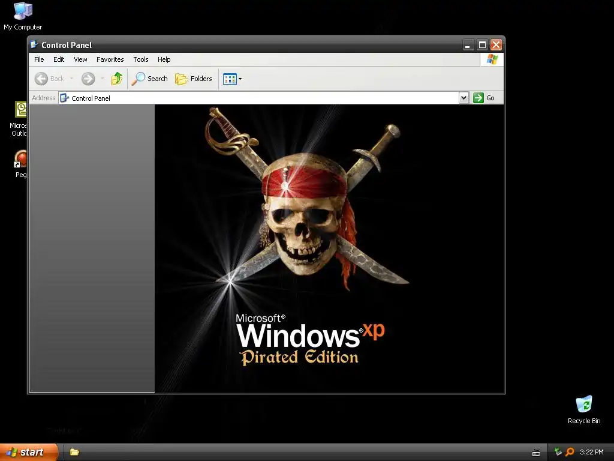
Task: Click the green network tray icon
Action: coord(558,452)
